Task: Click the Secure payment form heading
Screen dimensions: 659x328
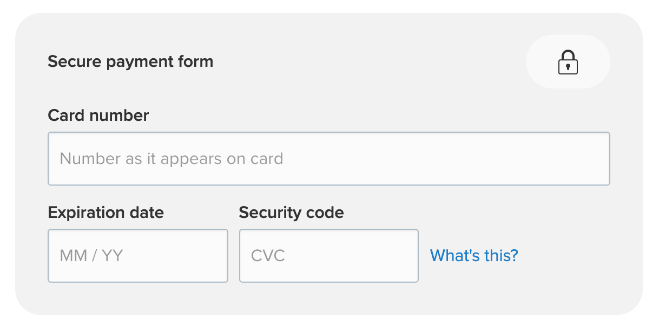Action: (130, 61)
